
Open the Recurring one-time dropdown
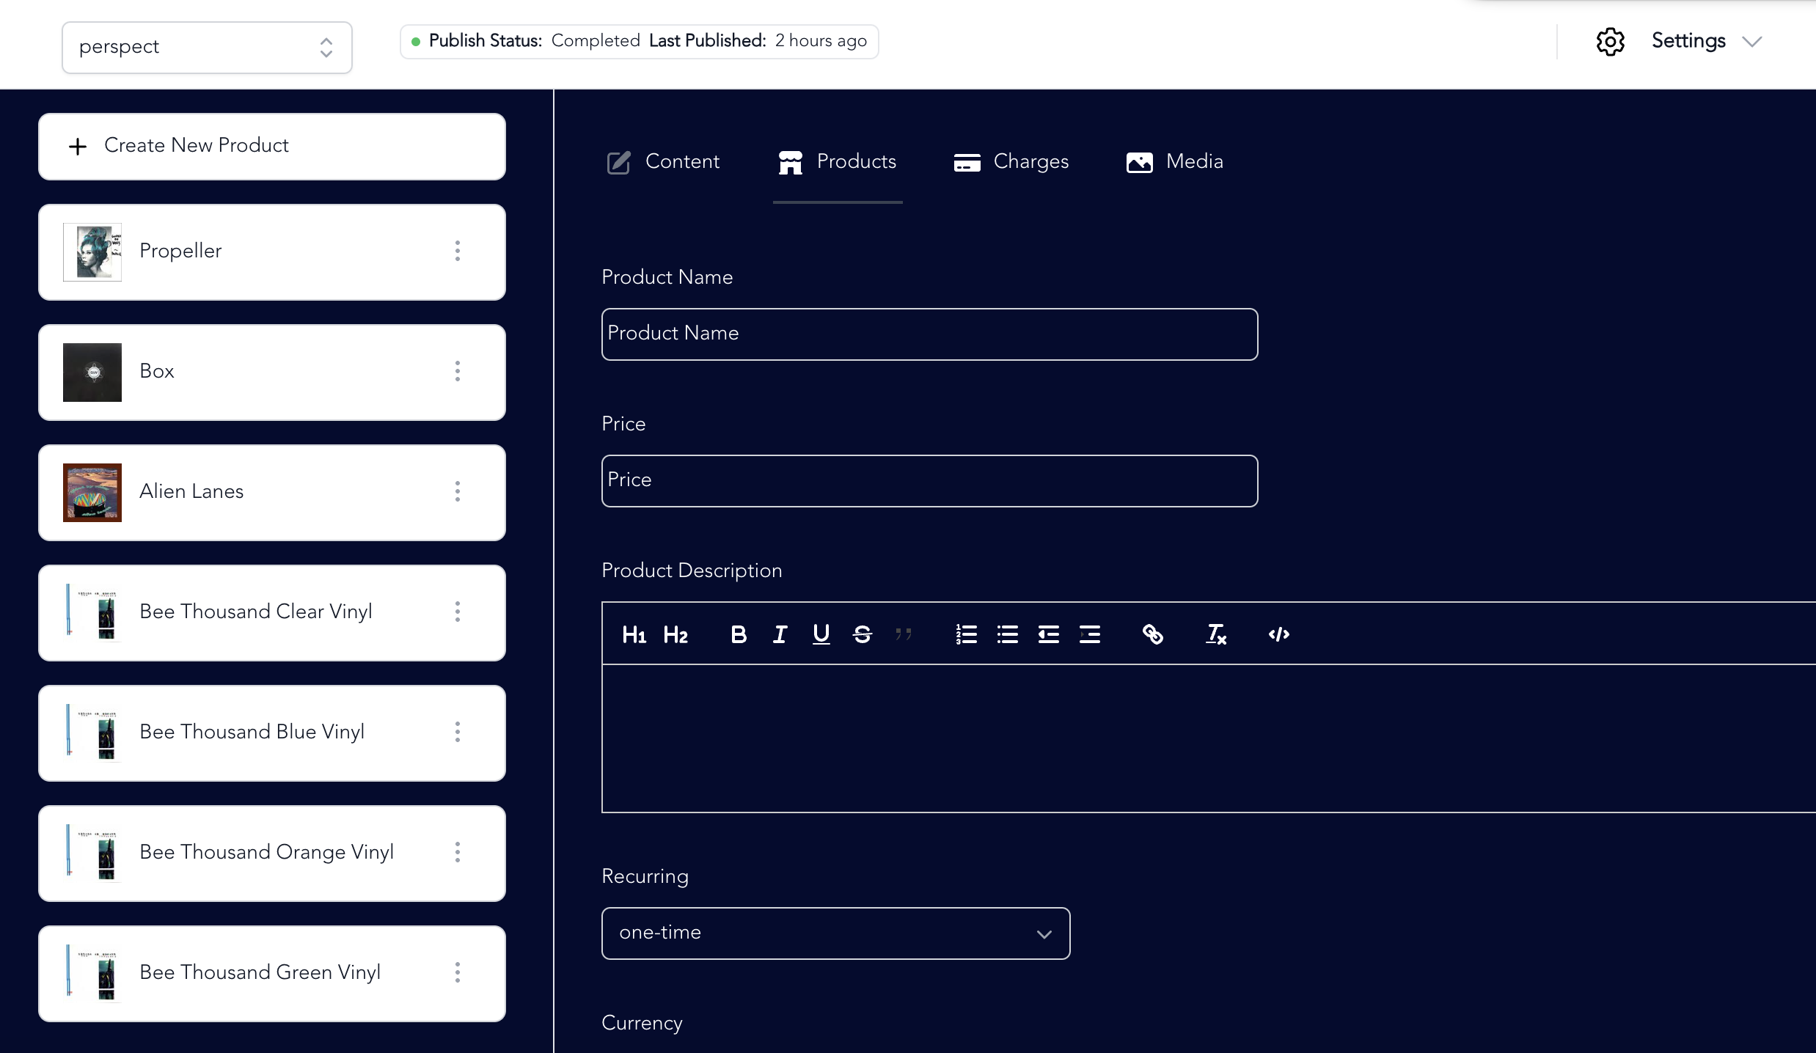tap(835, 933)
